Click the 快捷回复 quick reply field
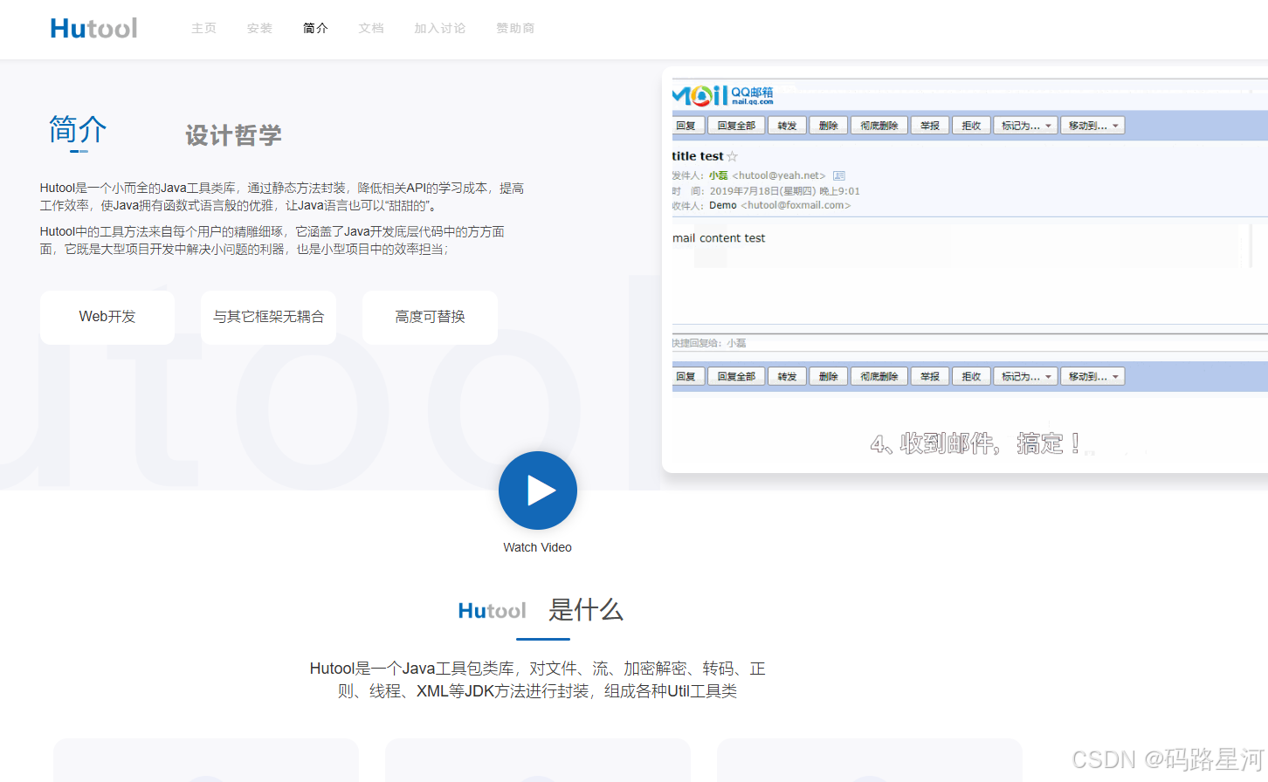This screenshot has width=1268, height=782. [x=786, y=341]
